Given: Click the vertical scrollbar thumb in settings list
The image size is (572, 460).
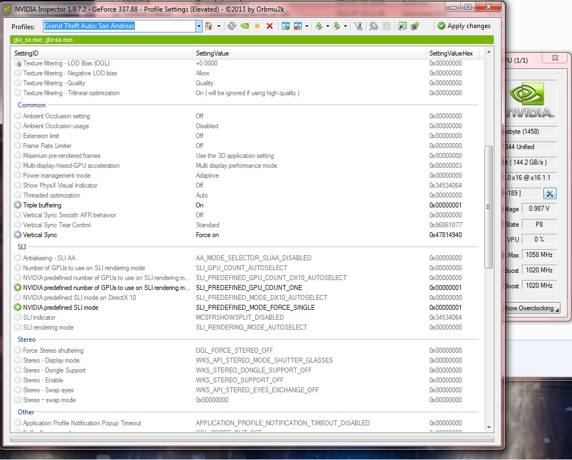Looking at the screenshot, I should [x=488, y=207].
